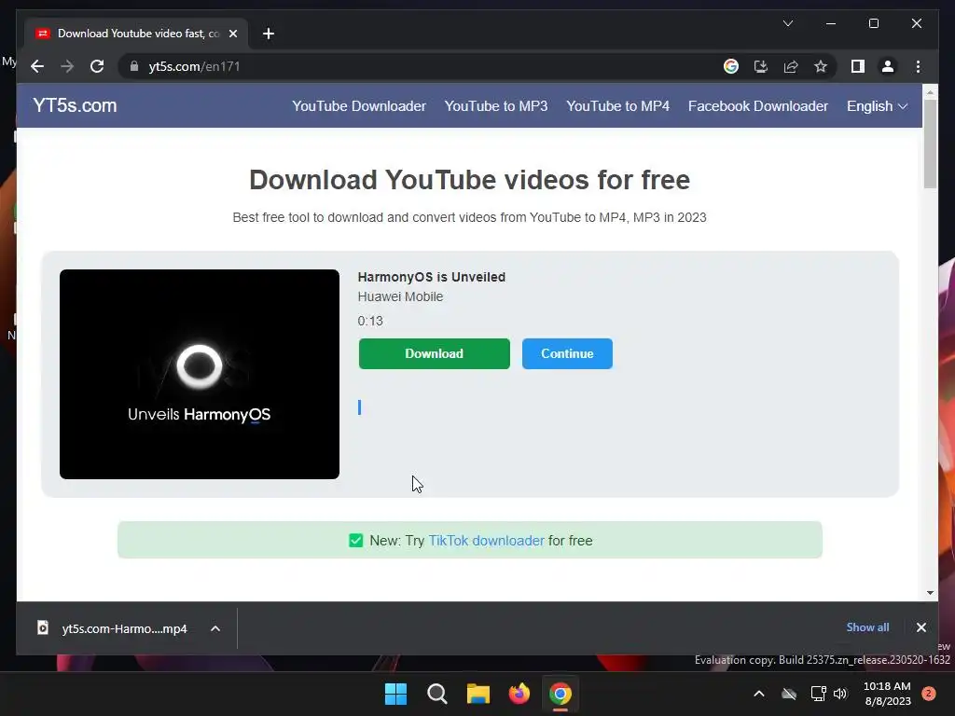The width and height of the screenshot is (955, 716).
Task: Click the video title HarmonyOS is Unveiled
Action: [431, 277]
